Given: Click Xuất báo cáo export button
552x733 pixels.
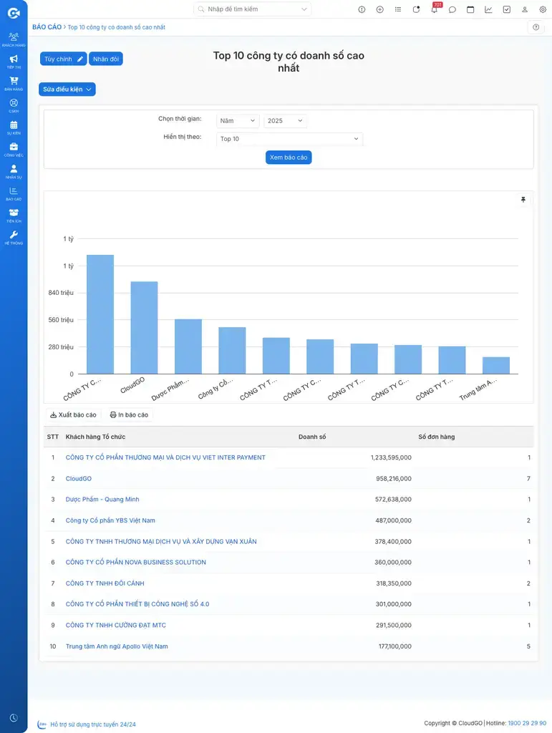Looking at the screenshot, I should (x=73, y=414).
